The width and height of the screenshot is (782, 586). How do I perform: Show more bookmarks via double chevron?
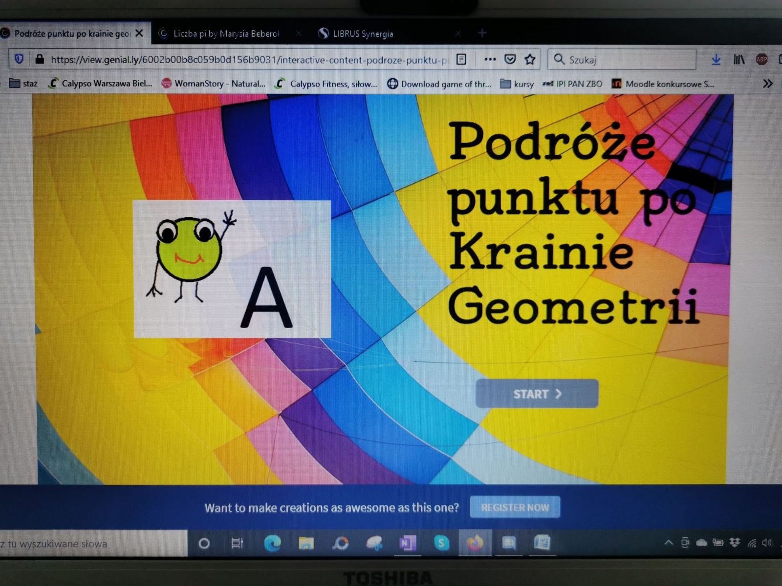pos(767,84)
